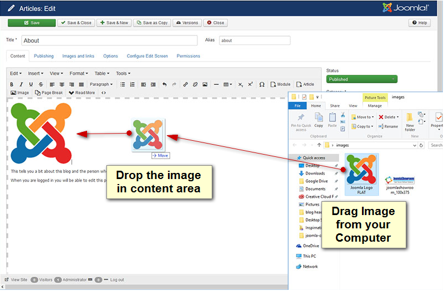
Task: Decrease indent of text
Action: 144,84
